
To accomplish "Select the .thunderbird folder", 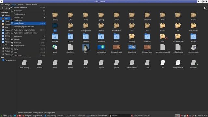I will pyautogui.click(x=116, y=27).
